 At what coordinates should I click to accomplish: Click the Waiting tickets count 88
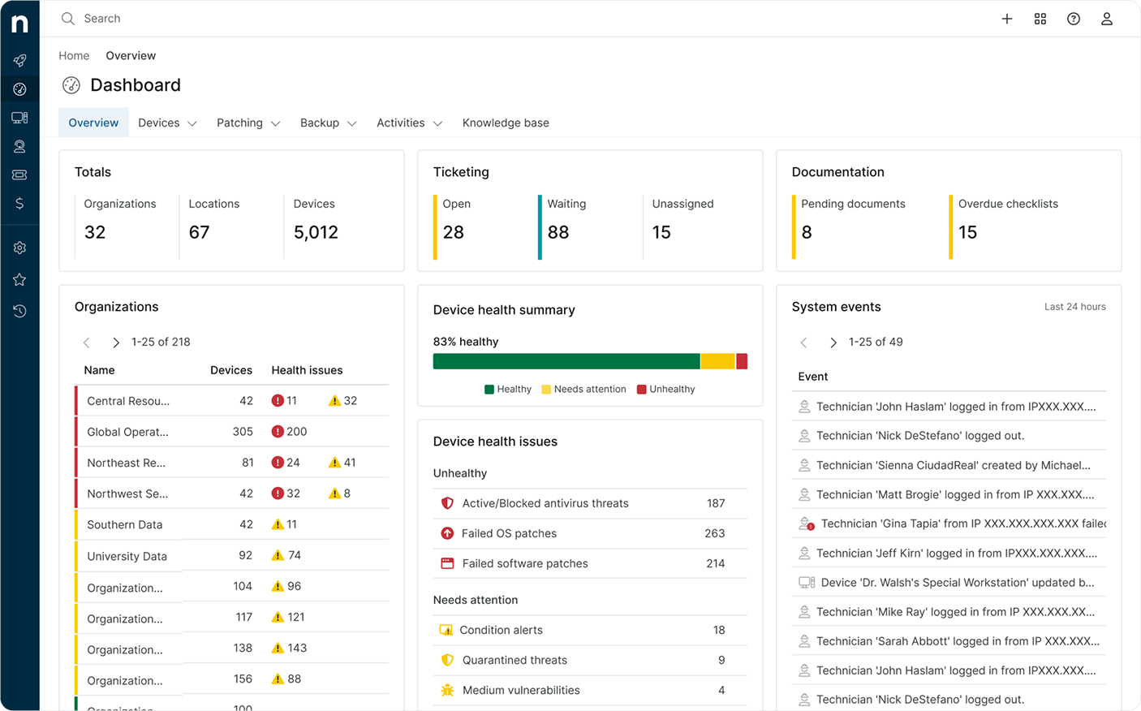point(558,232)
